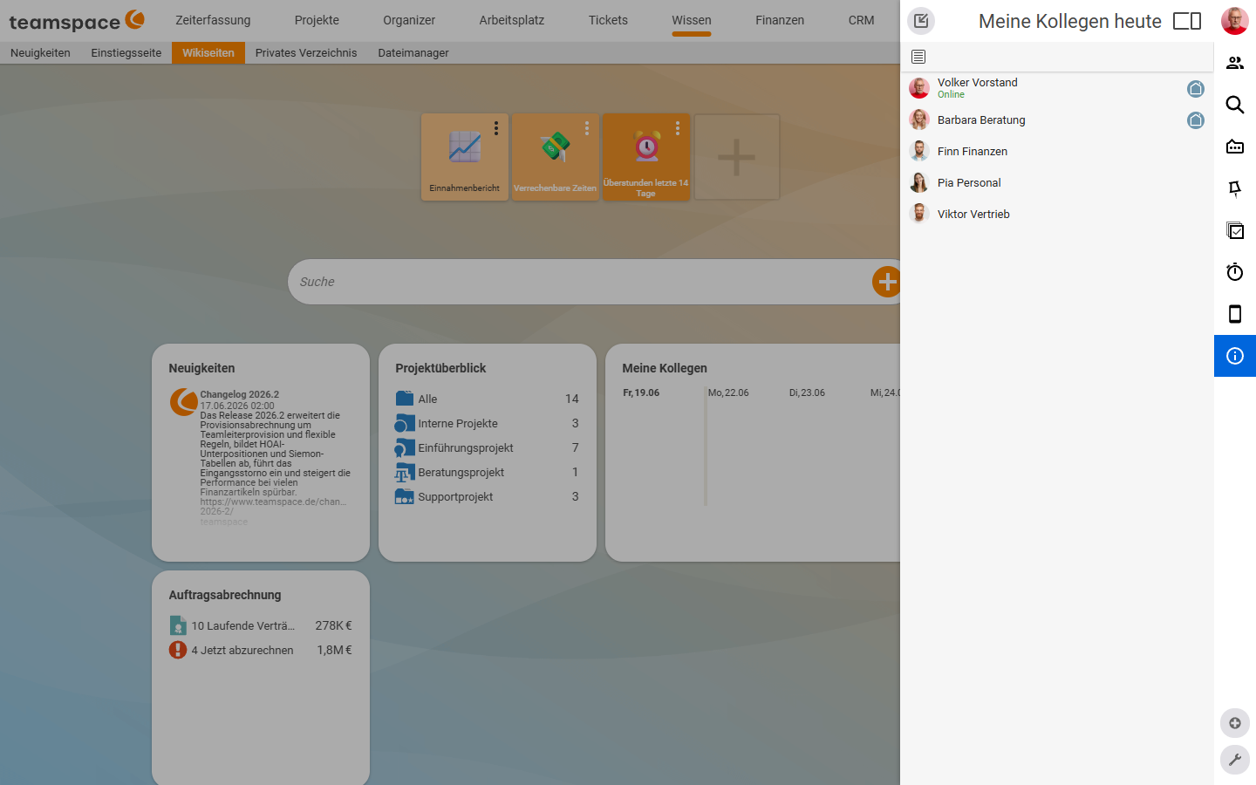Select Barbara Beratung in colleagues list

coord(1057,119)
